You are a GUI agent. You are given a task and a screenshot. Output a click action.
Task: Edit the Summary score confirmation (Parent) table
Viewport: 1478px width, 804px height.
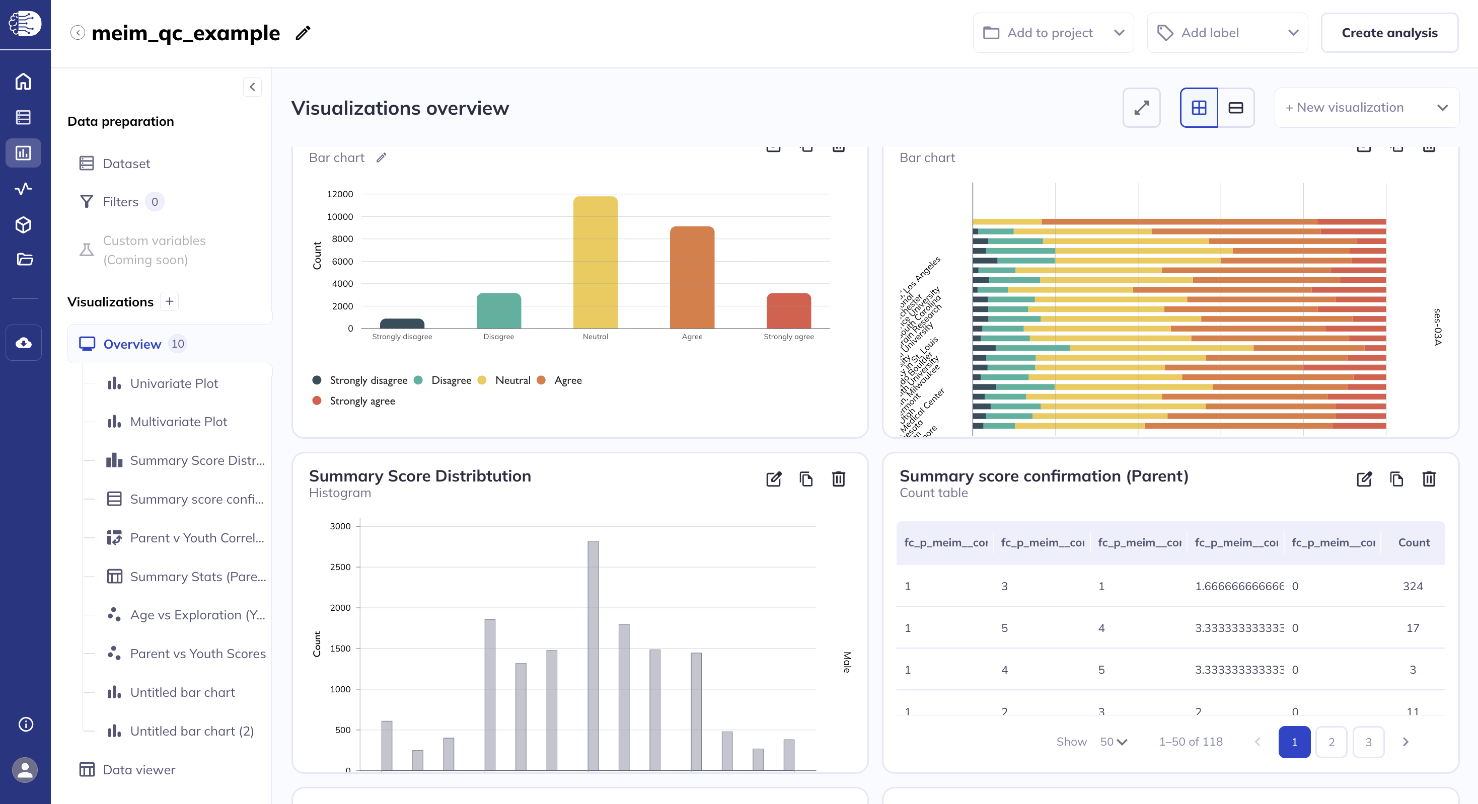pos(1364,479)
